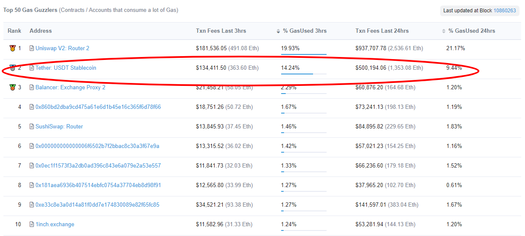Click contract icon beside Uniswap V2: Router 2
Screen dimensions: 525x236
click(32, 48)
